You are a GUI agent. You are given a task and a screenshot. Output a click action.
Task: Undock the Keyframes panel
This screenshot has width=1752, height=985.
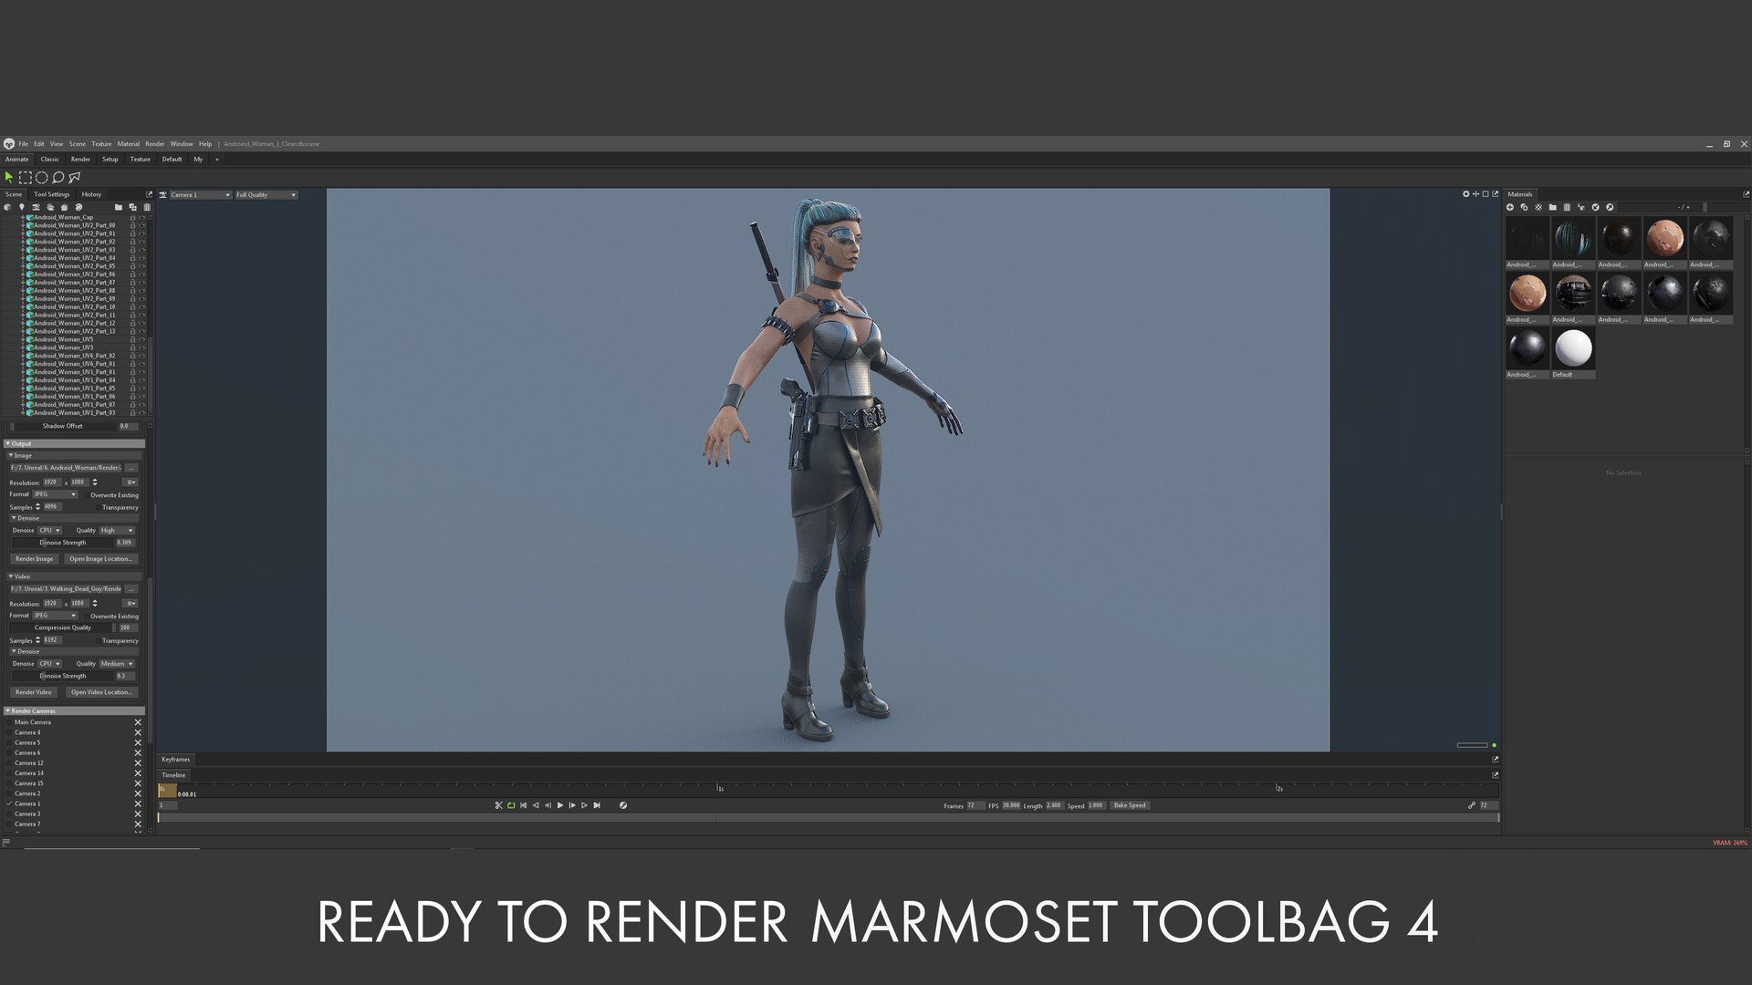click(1495, 759)
